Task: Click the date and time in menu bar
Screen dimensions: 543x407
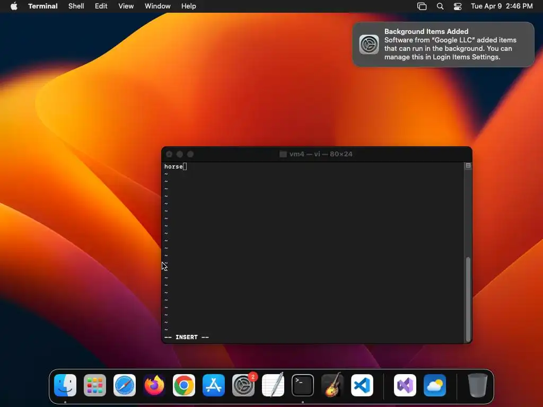Action: click(x=502, y=6)
